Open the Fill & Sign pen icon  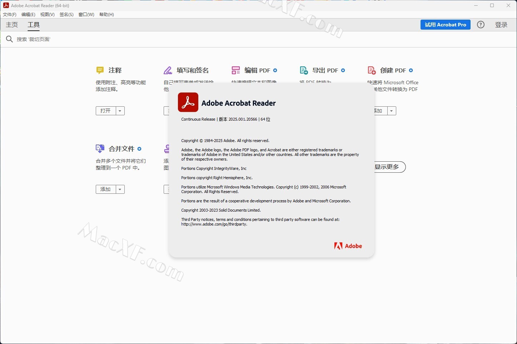(168, 70)
